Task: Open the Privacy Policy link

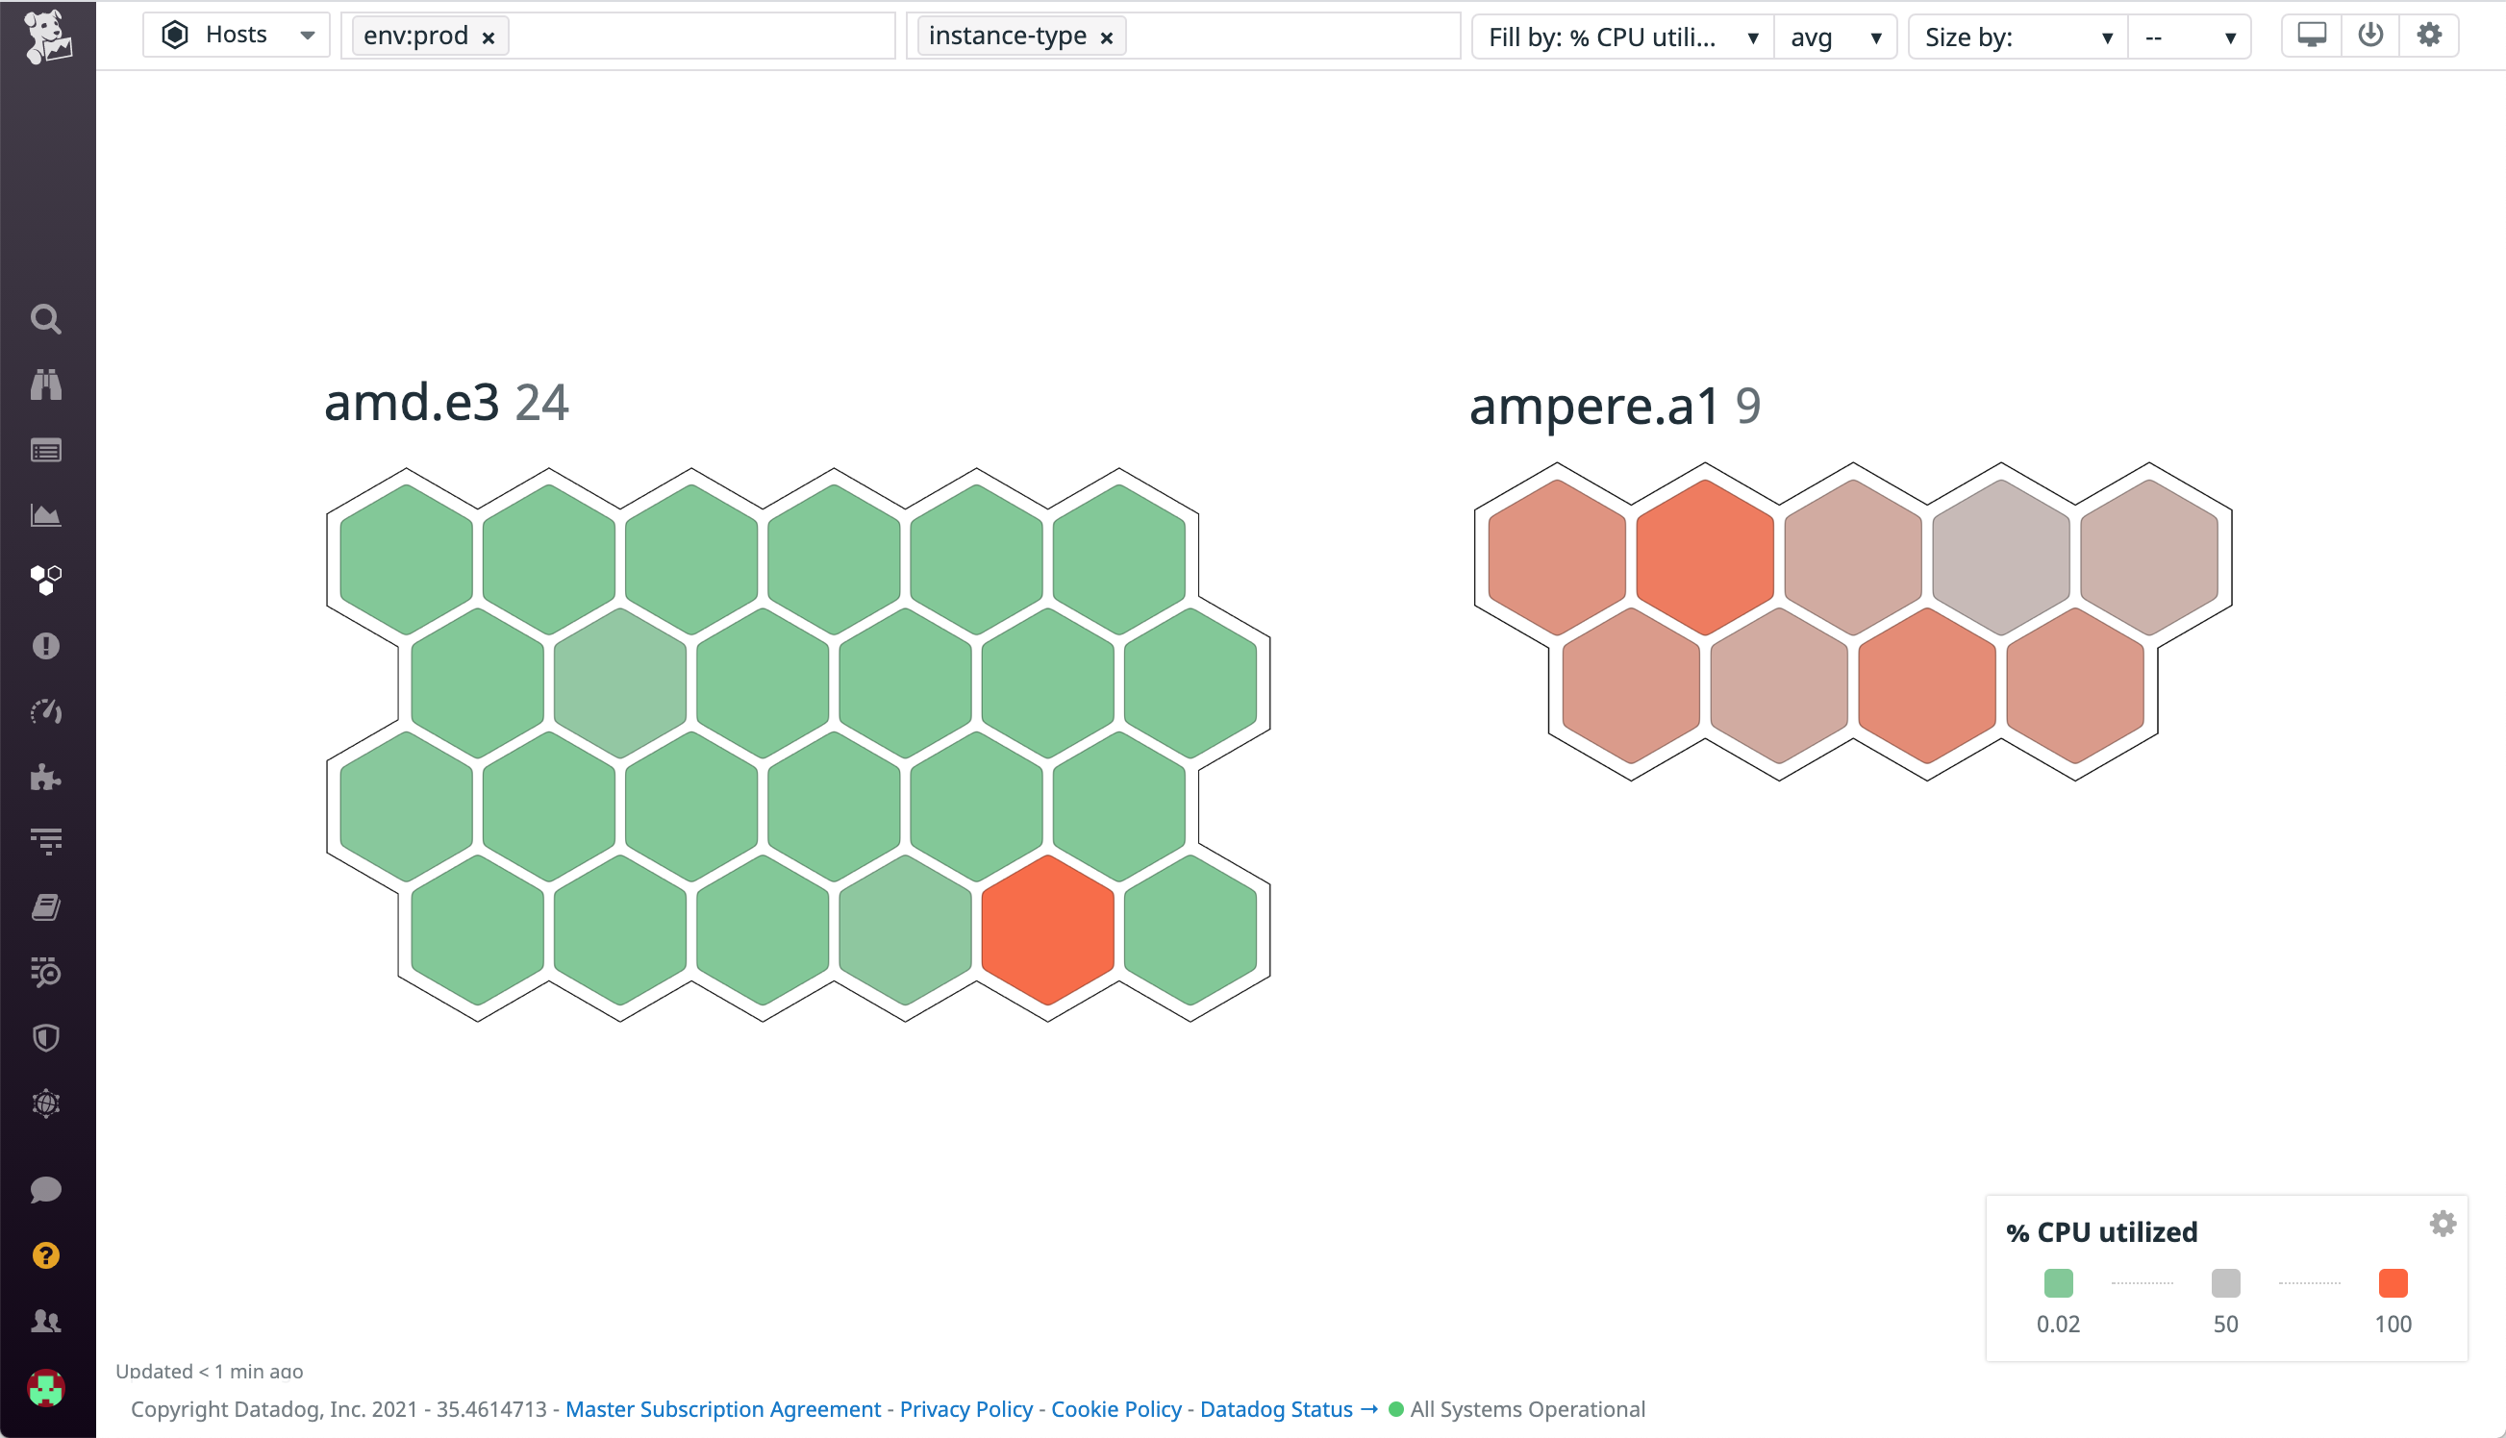Action: pyautogui.click(x=965, y=1409)
